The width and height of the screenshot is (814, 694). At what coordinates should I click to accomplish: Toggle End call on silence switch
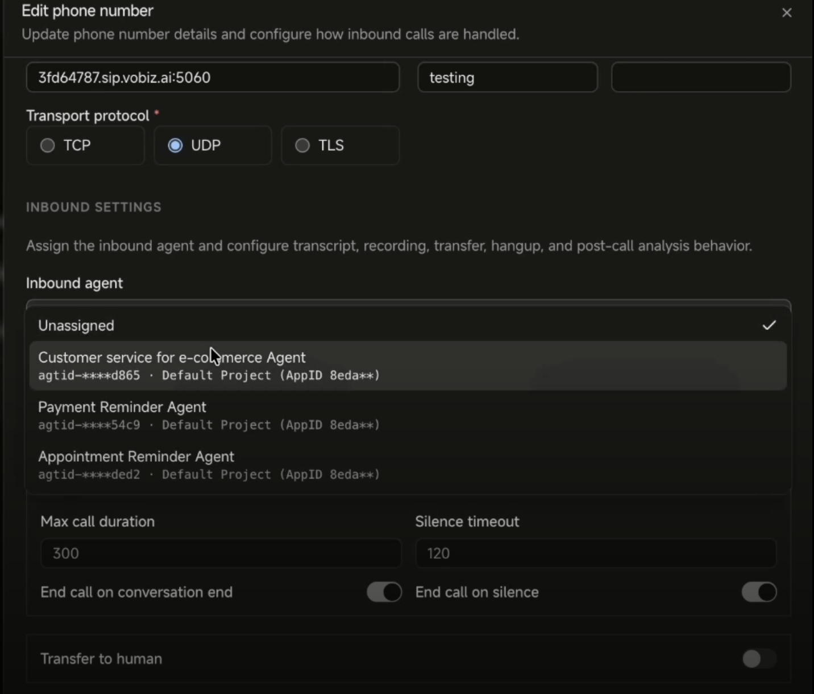[759, 592]
